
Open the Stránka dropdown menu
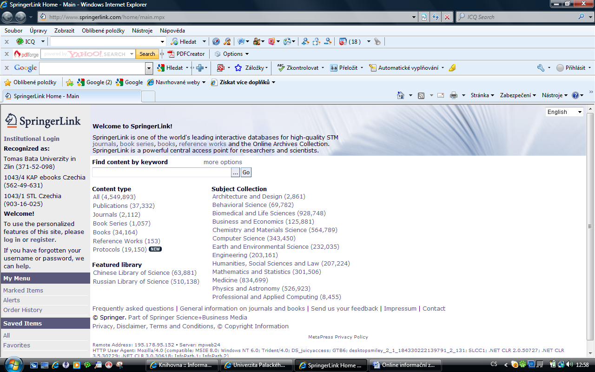482,95
